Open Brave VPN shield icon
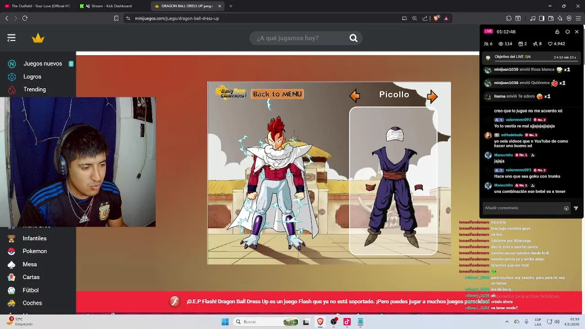585x329 pixels. 569,18
